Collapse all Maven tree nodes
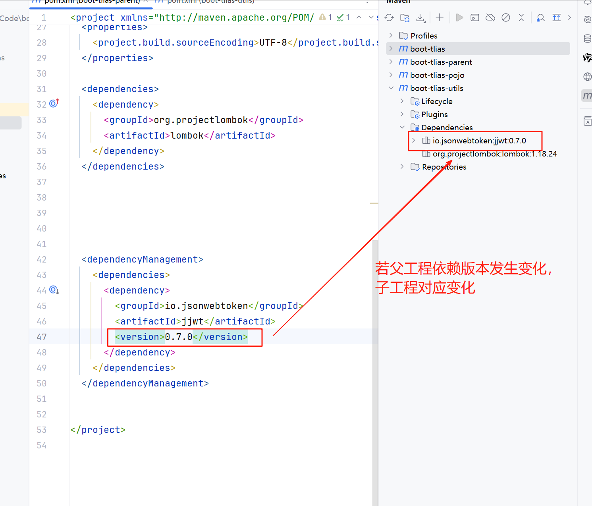The width and height of the screenshot is (592, 506). point(521,17)
